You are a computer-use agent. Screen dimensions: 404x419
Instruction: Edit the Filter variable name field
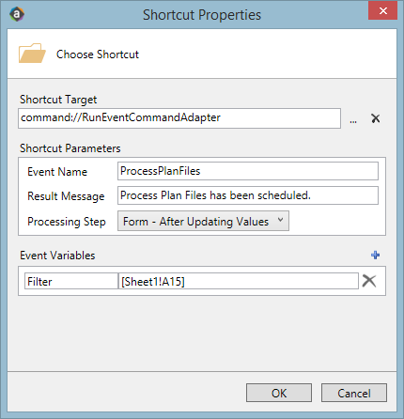click(x=71, y=281)
